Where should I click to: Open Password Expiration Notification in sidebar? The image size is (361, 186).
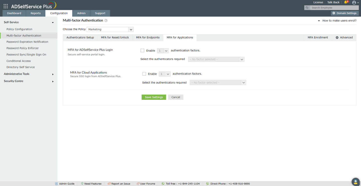27,42
